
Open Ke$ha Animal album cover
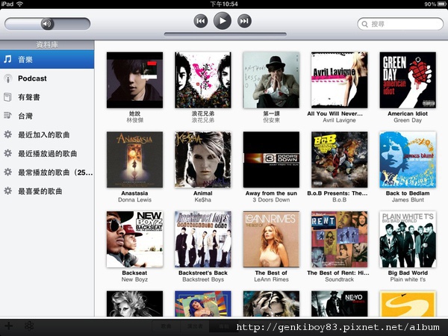[x=203, y=160]
